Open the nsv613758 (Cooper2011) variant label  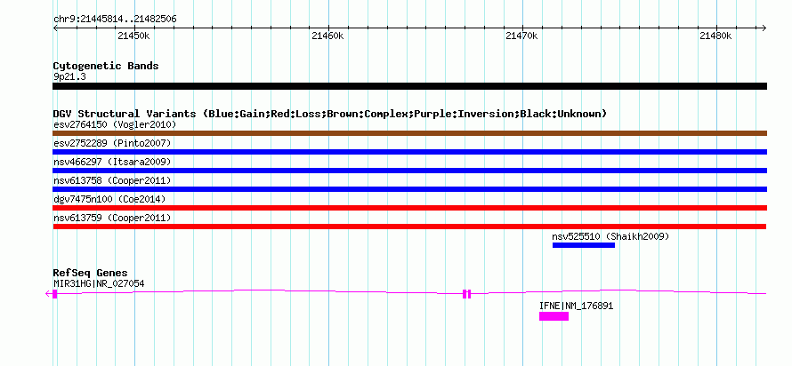[112, 180]
